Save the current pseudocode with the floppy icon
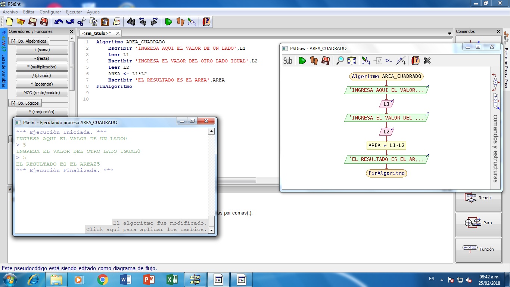 coord(33,22)
